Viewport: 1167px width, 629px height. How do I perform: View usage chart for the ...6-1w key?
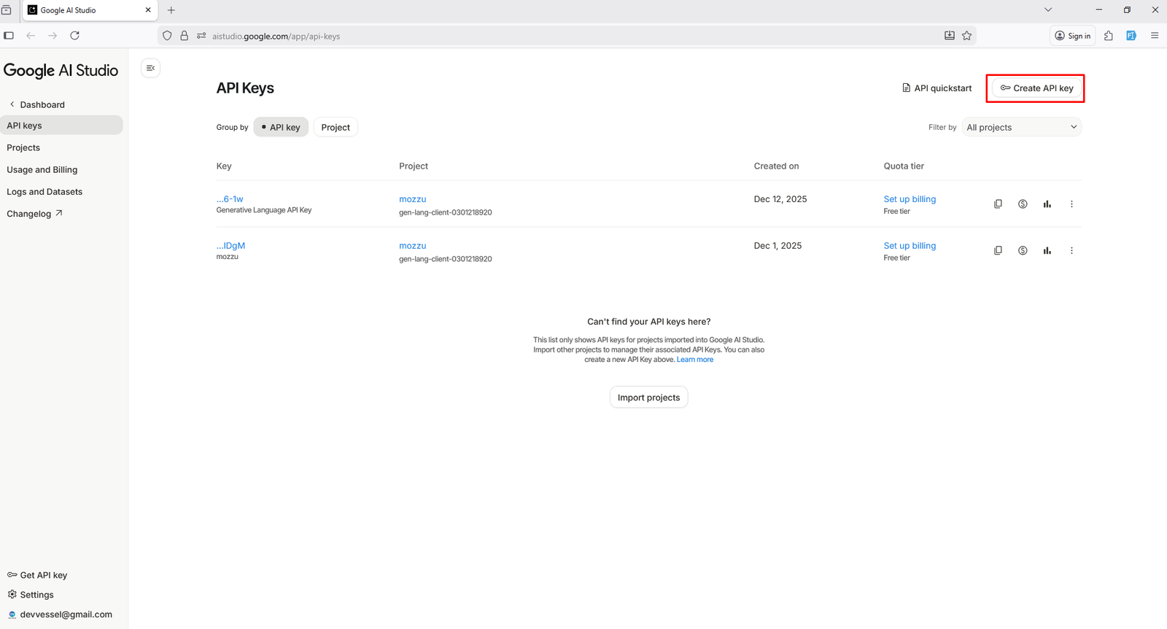(1047, 204)
